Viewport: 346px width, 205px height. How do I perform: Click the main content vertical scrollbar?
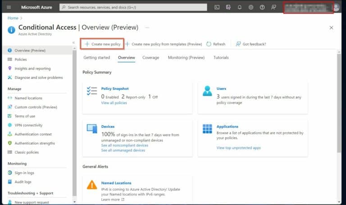pyautogui.click(x=339, y=103)
